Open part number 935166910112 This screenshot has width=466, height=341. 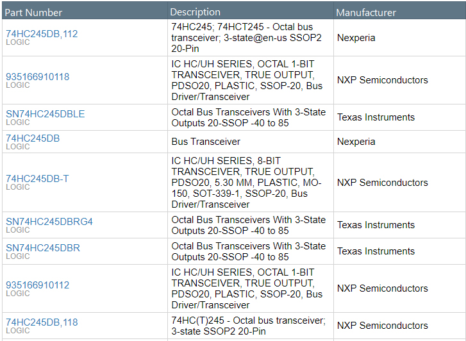tap(37, 285)
